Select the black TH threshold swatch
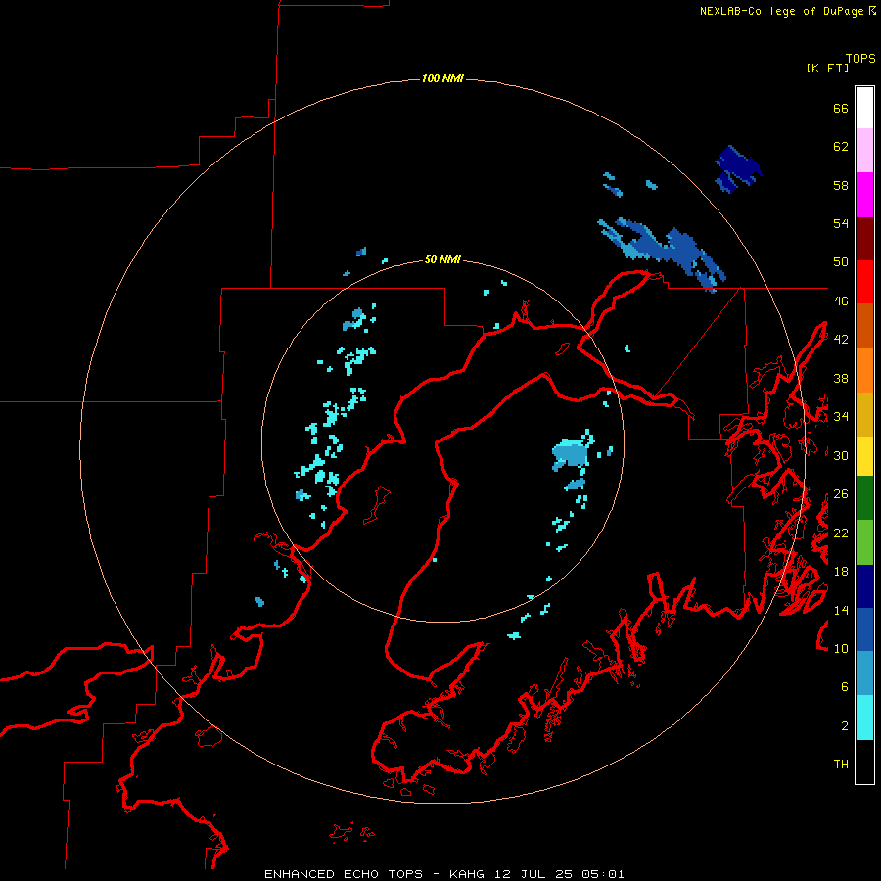Viewport: 881px width, 881px height. click(x=864, y=762)
